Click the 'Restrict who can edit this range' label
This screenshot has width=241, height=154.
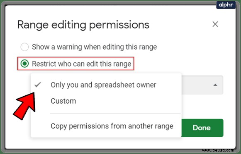pyautogui.click(x=82, y=64)
